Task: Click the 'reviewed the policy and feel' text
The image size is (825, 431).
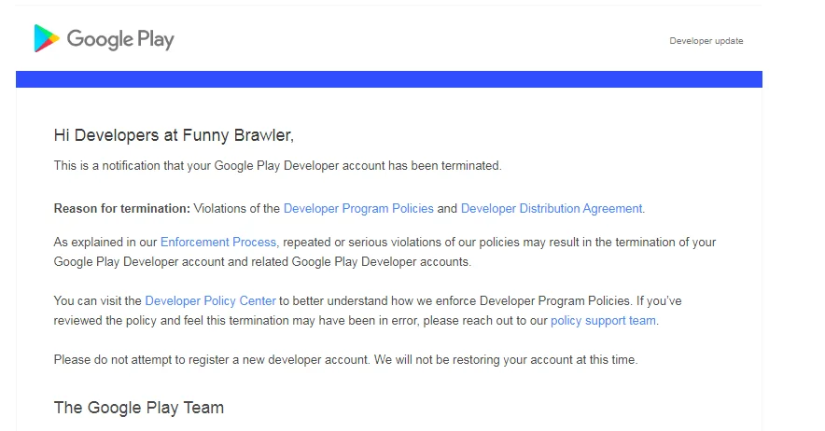Action: coord(131,320)
